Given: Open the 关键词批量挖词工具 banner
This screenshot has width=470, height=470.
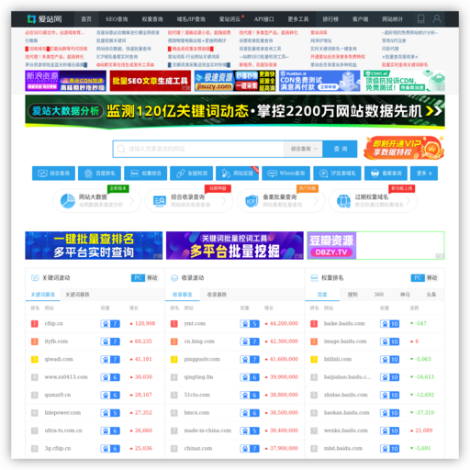Looking at the screenshot, I should click(235, 245).
